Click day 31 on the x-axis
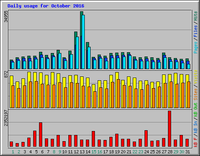The image size is (200, 156). [x=187, y=152]
